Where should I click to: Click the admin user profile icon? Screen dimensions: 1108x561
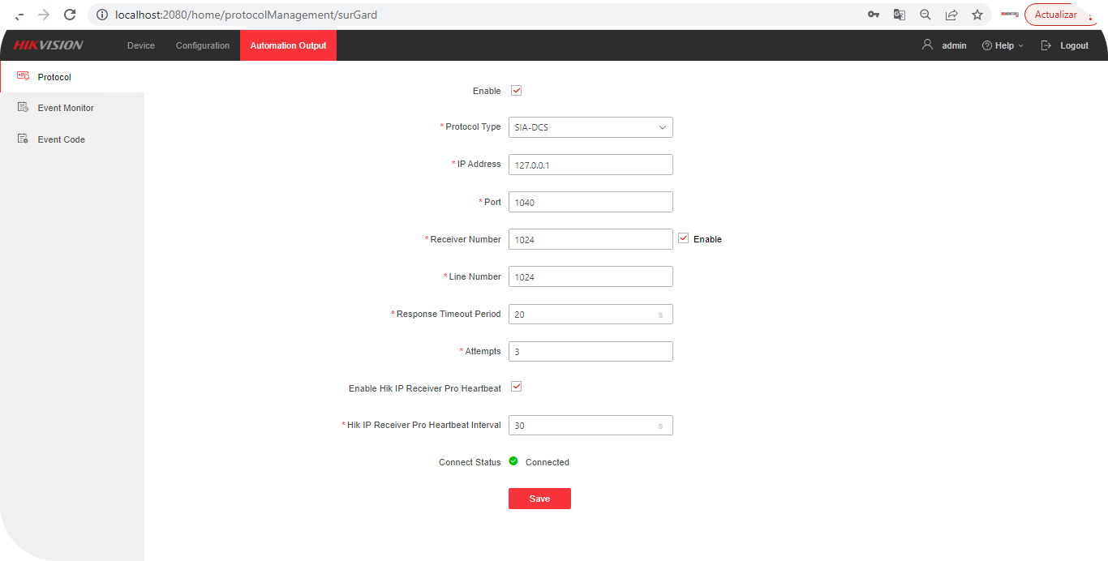927,45
